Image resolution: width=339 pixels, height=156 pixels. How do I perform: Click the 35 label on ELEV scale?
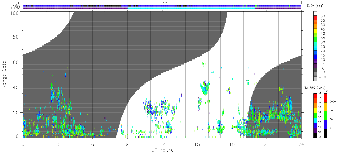click(x=323, y=38)
